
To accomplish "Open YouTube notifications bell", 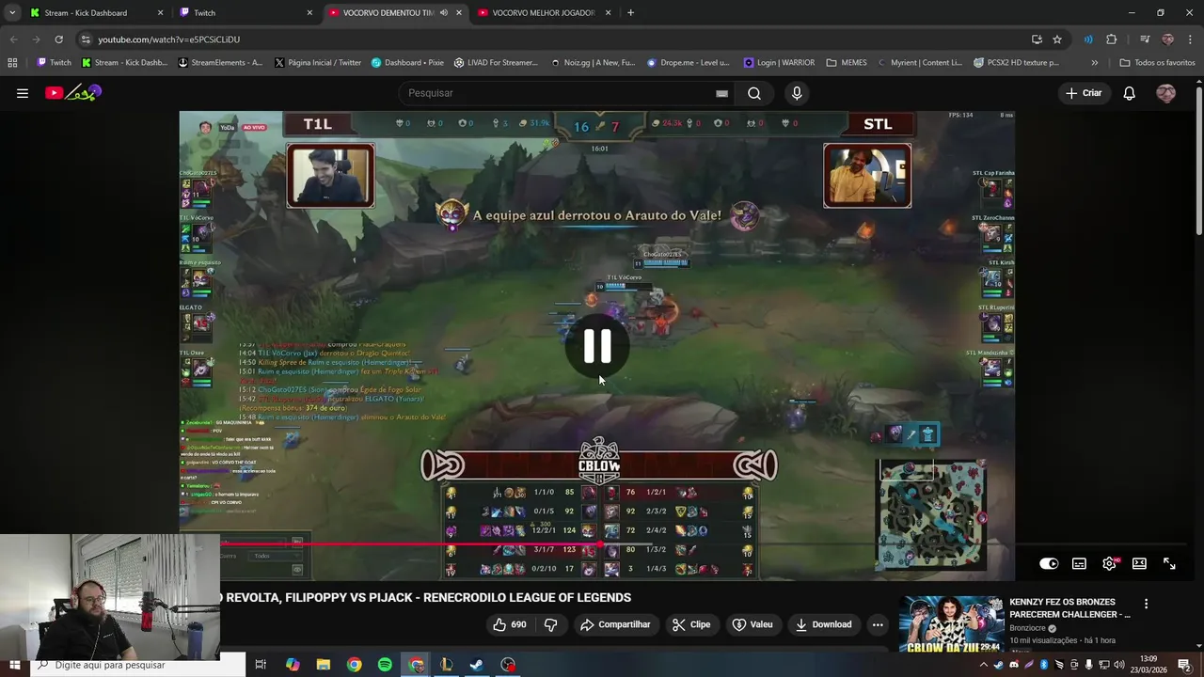I will 1129,93.
